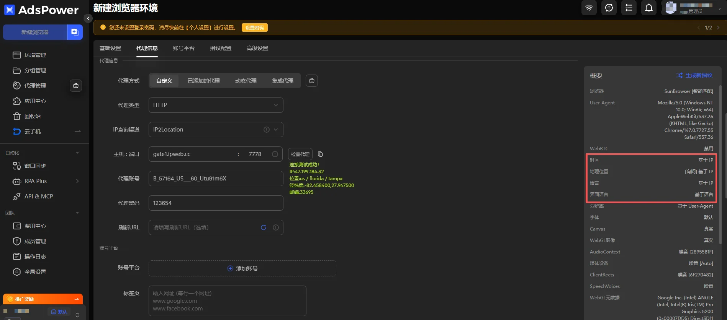Open 云手机 in the sidebar
Image resolution: width=727 pixels, height=320 pixels.
click(x=33, y=132)
